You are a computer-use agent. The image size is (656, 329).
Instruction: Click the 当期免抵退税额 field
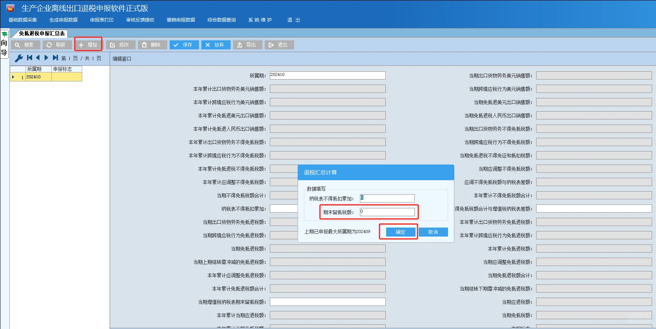328,248
